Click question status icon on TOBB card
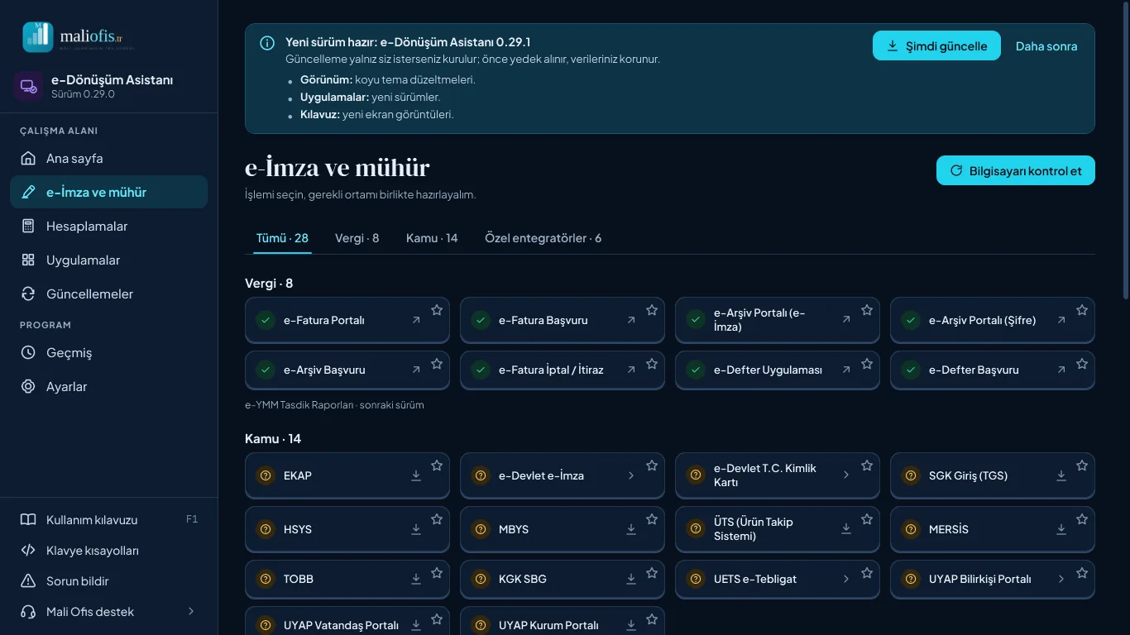Screen dimensions: 1130x635 pyautogui.click(x=266, y=579)
